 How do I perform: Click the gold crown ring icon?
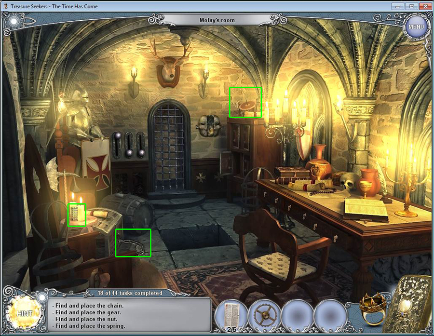[x=373, y=308]
